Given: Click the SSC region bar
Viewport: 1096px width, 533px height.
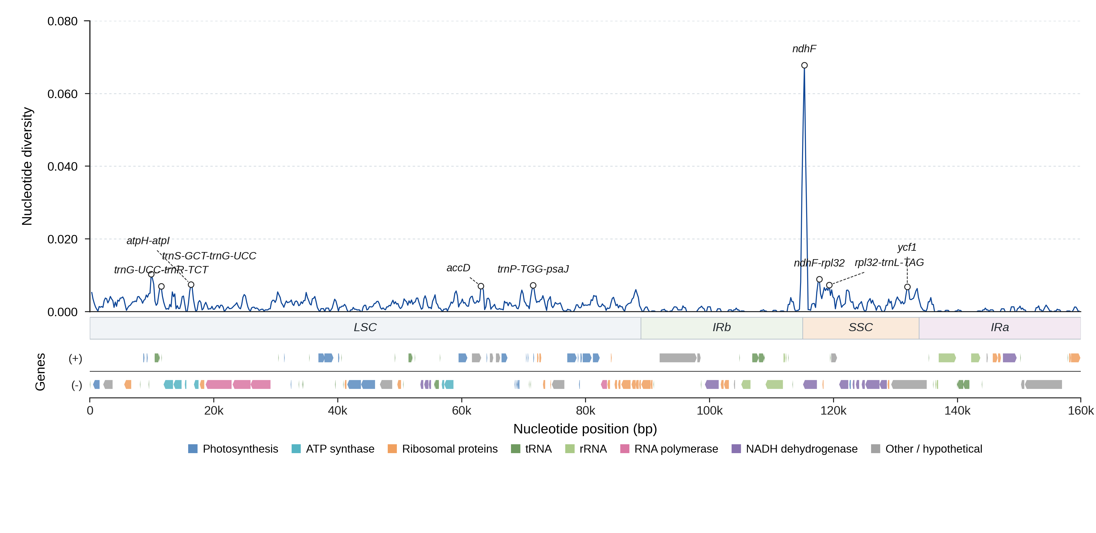Looking at the screenshot, I should click(861, 328).
